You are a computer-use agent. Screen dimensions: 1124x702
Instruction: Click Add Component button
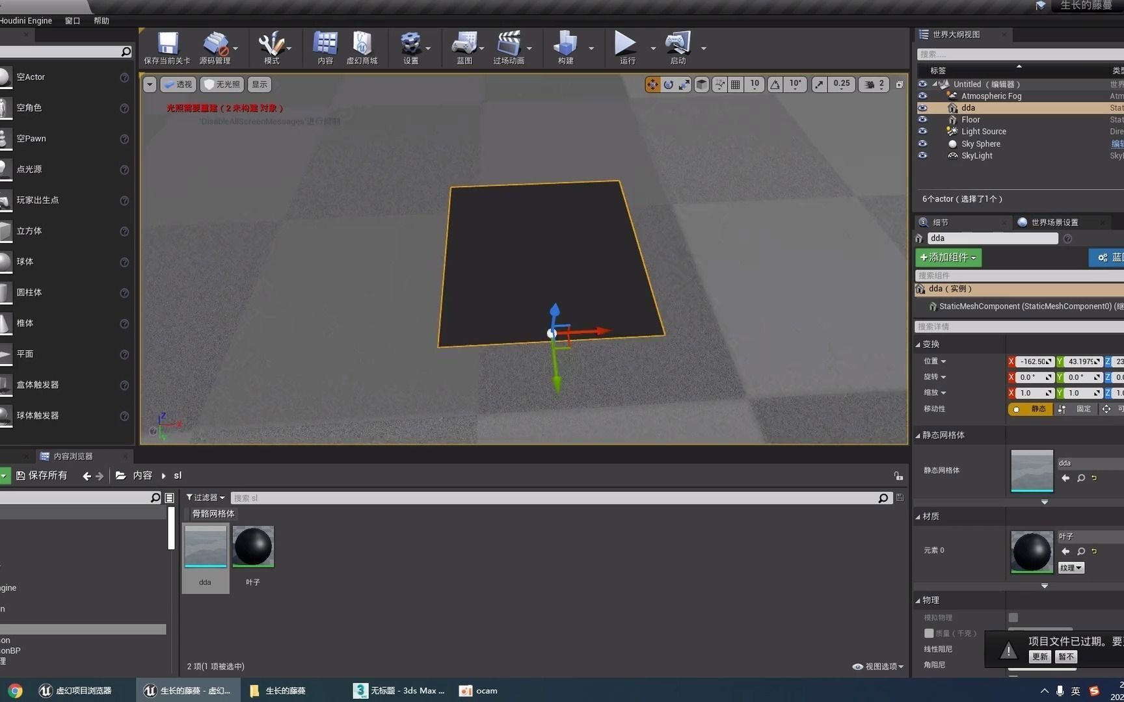[948, 257]
